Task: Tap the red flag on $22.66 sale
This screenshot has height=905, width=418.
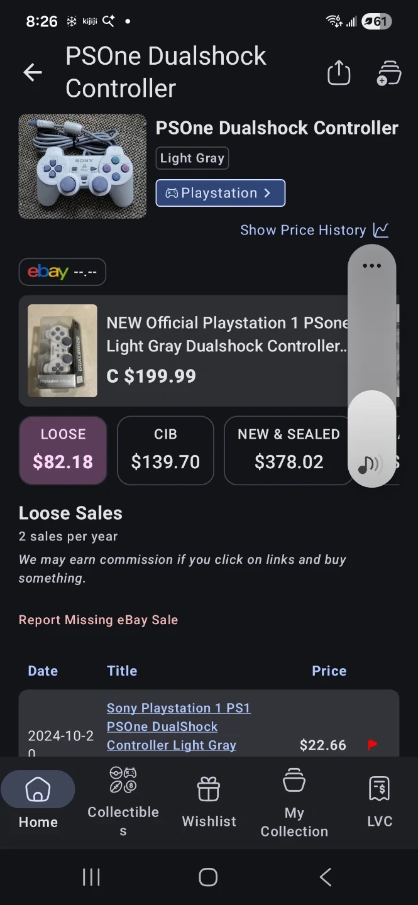Action: 373,745
